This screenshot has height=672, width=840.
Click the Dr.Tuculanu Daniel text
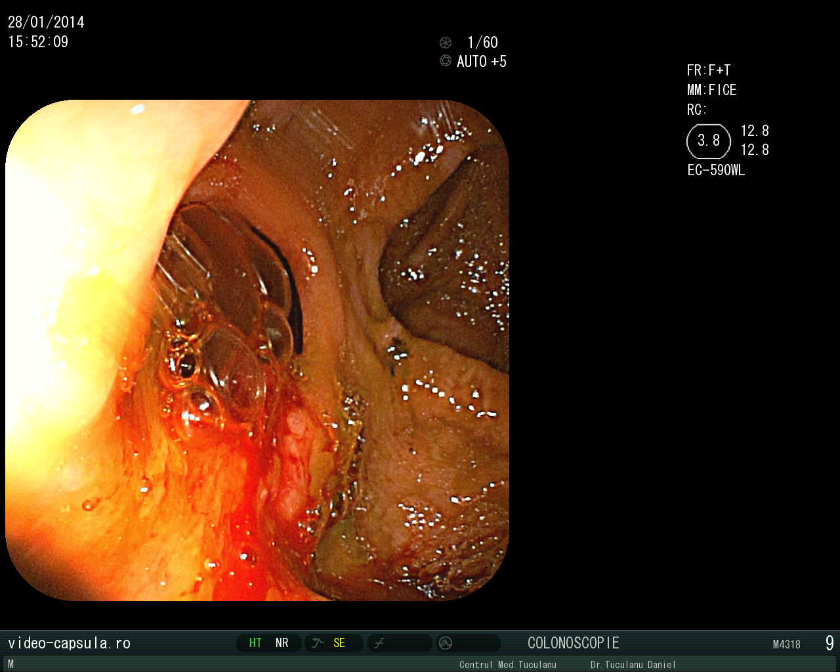[633, 665]
